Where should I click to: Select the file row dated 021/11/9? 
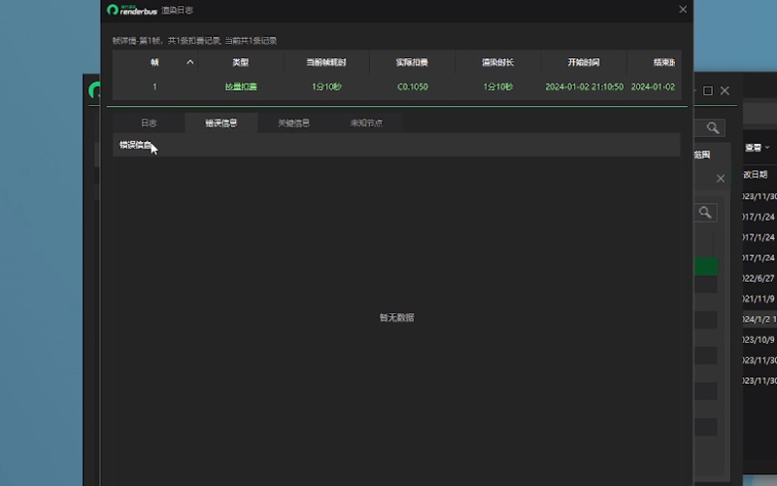click(x=759, y=298)
